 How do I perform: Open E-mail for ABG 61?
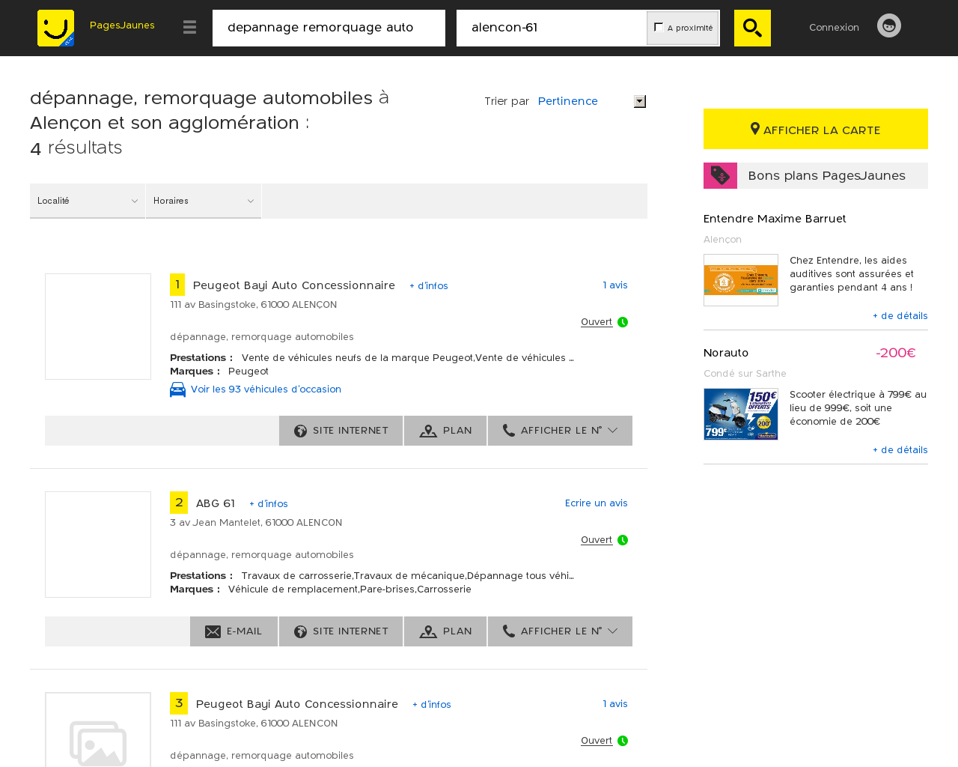234,631
